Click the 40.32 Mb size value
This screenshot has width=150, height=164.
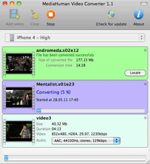tap(59, 124)
